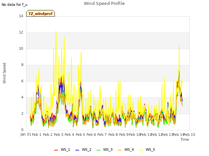
Task: Click the y-axis value 4
Action: [22, 97]
